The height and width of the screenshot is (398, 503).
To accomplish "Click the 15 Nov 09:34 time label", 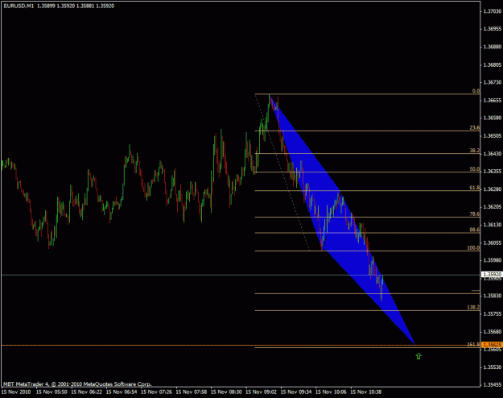I will [x=296, y=392].
